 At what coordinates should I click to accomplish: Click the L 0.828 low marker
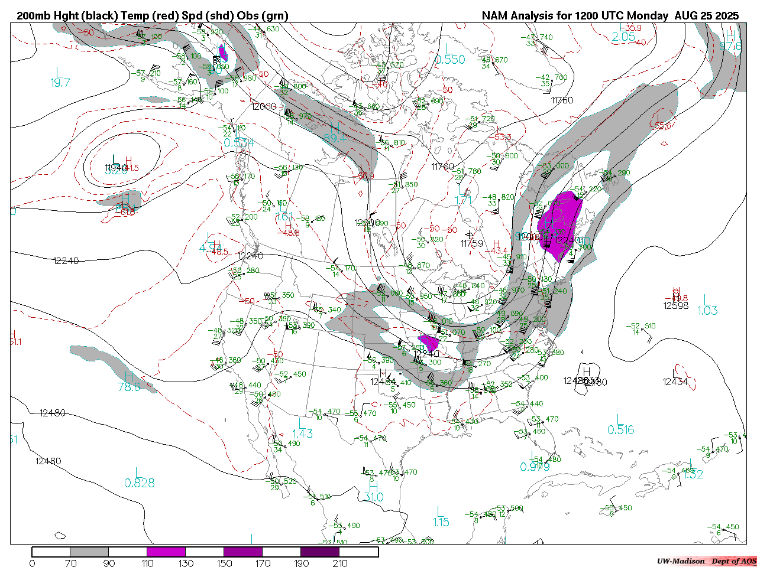point(139,478)
